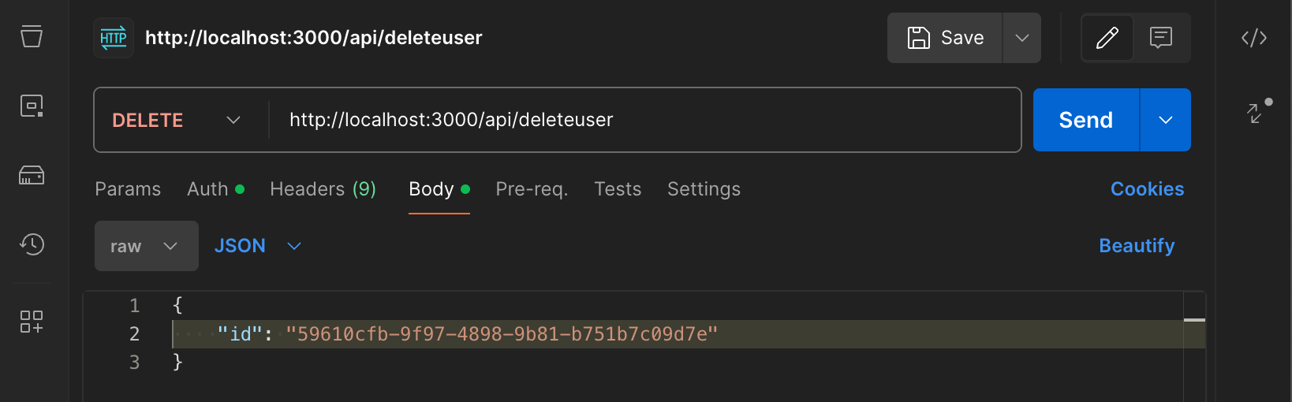The height and width of the screenshot is (402, 1292).
Task: Open the History sidebar icon
Action: [32, 244]
